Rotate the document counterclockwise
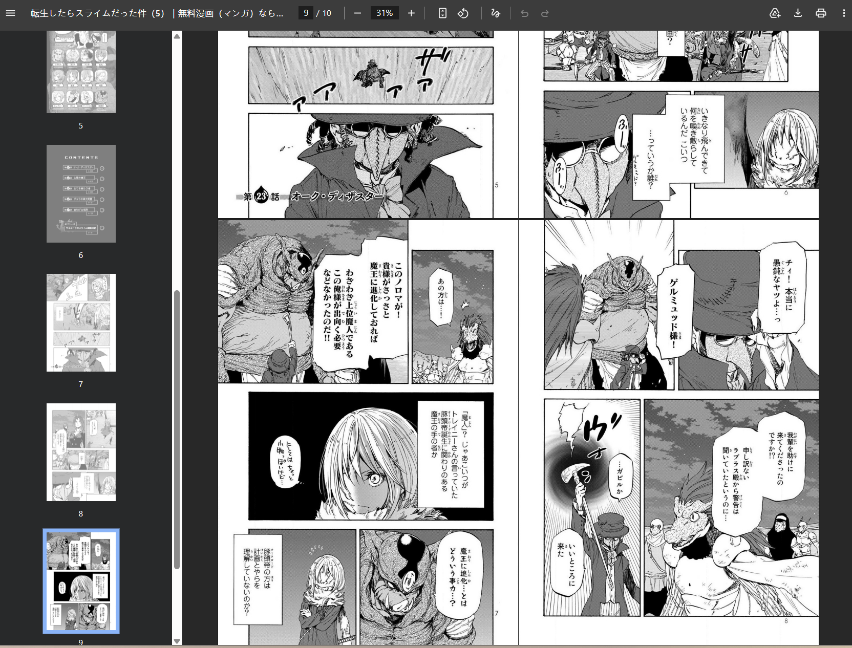Image resolution: width=852 pixels, height=648 pixels. pos(463,13)
